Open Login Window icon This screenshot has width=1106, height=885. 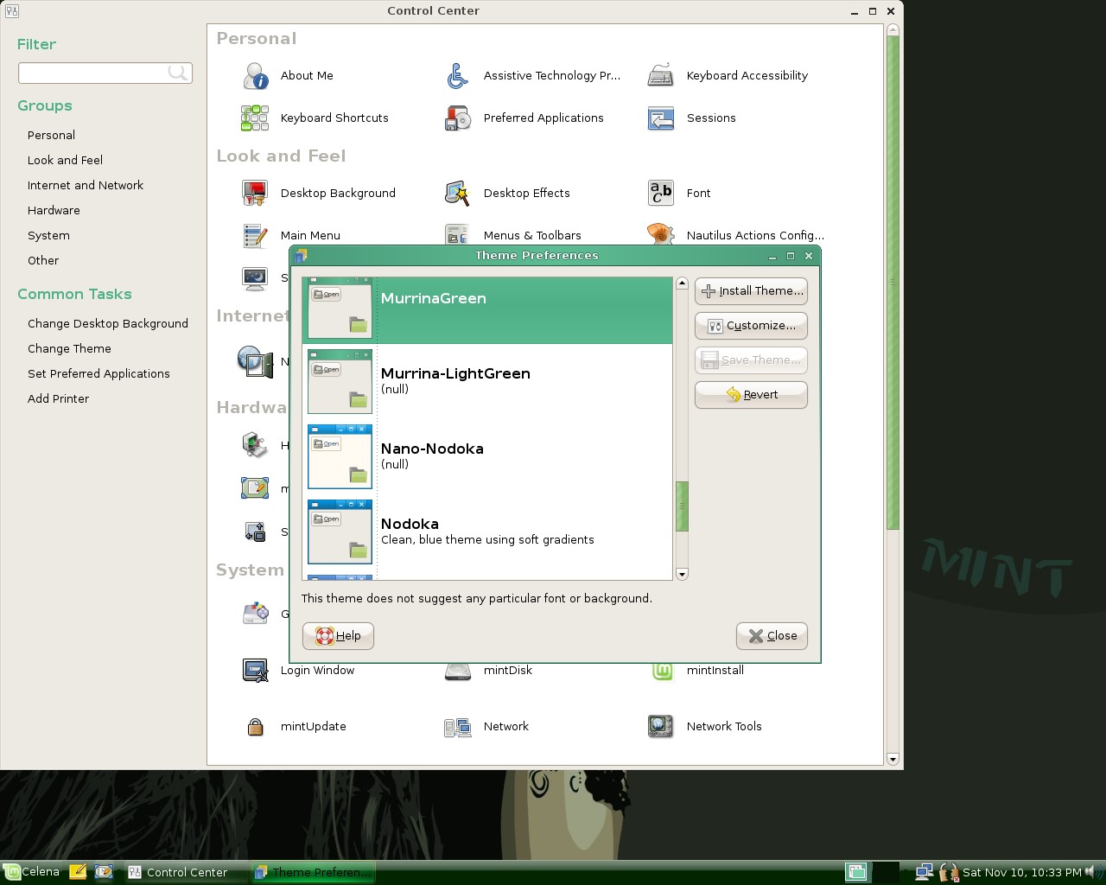tap(256, 671)
